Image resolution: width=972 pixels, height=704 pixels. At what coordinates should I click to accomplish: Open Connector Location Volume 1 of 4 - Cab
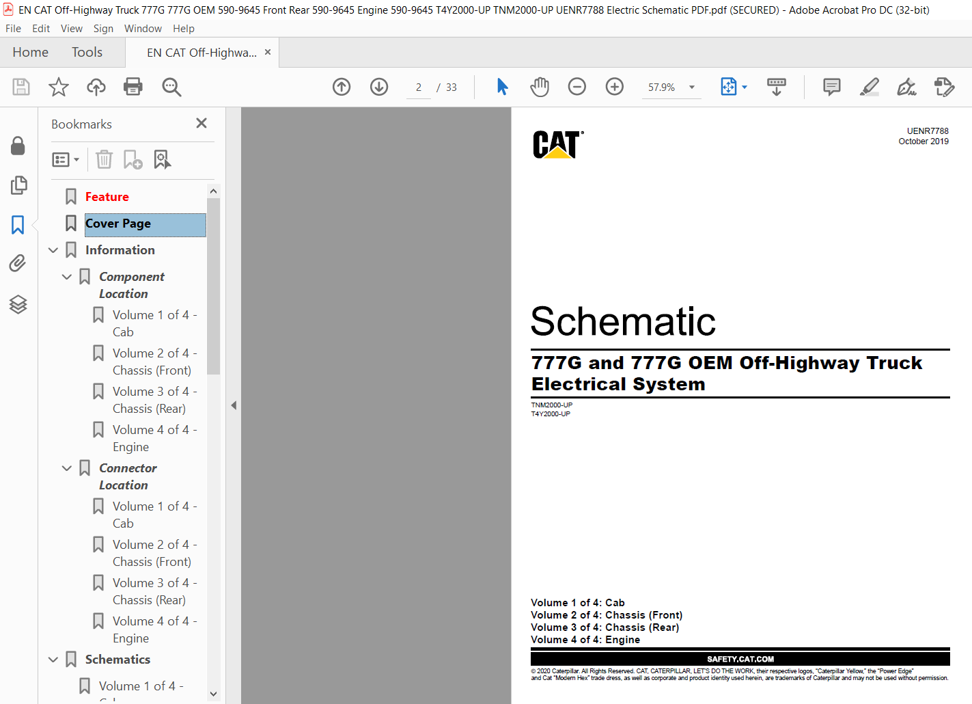click(154, 515)
